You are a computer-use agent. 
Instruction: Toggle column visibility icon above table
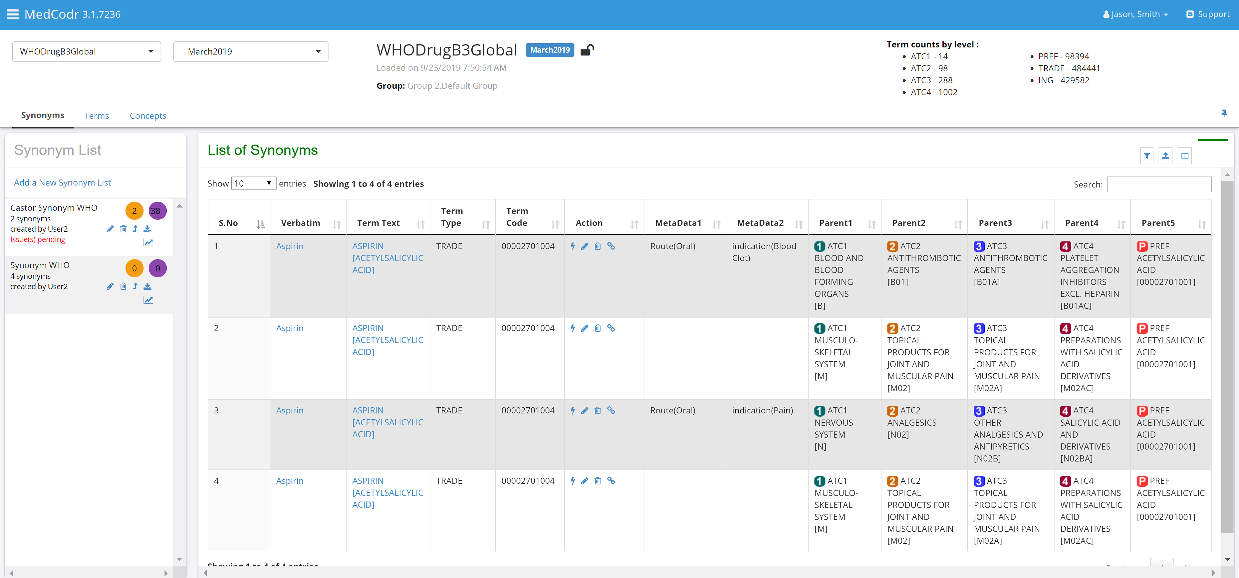[x=1185, y=156]
